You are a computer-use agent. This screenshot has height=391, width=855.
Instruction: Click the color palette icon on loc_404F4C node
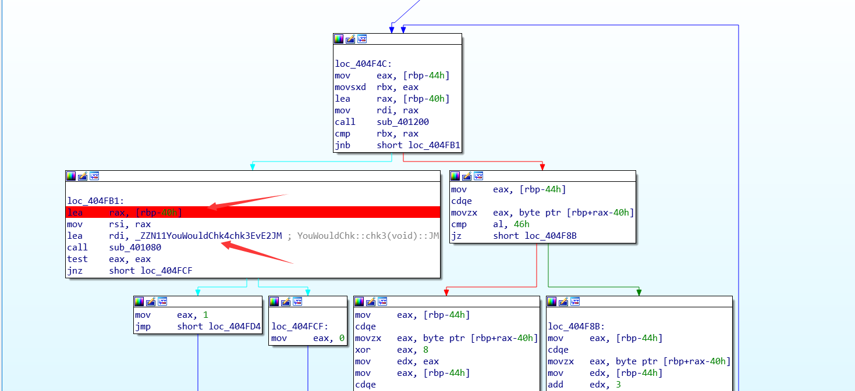339,39
